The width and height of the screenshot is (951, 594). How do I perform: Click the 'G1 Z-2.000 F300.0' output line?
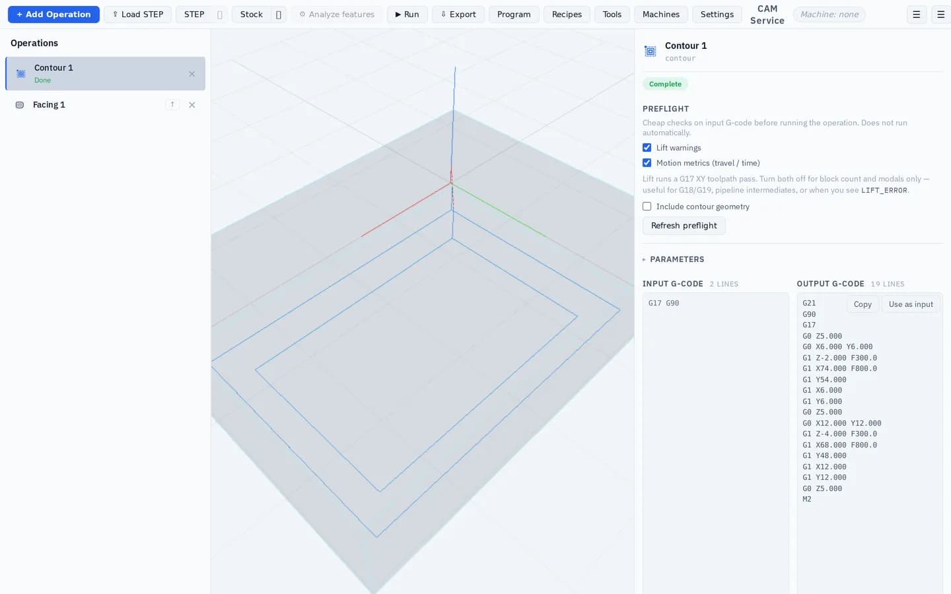coord(840,358)
